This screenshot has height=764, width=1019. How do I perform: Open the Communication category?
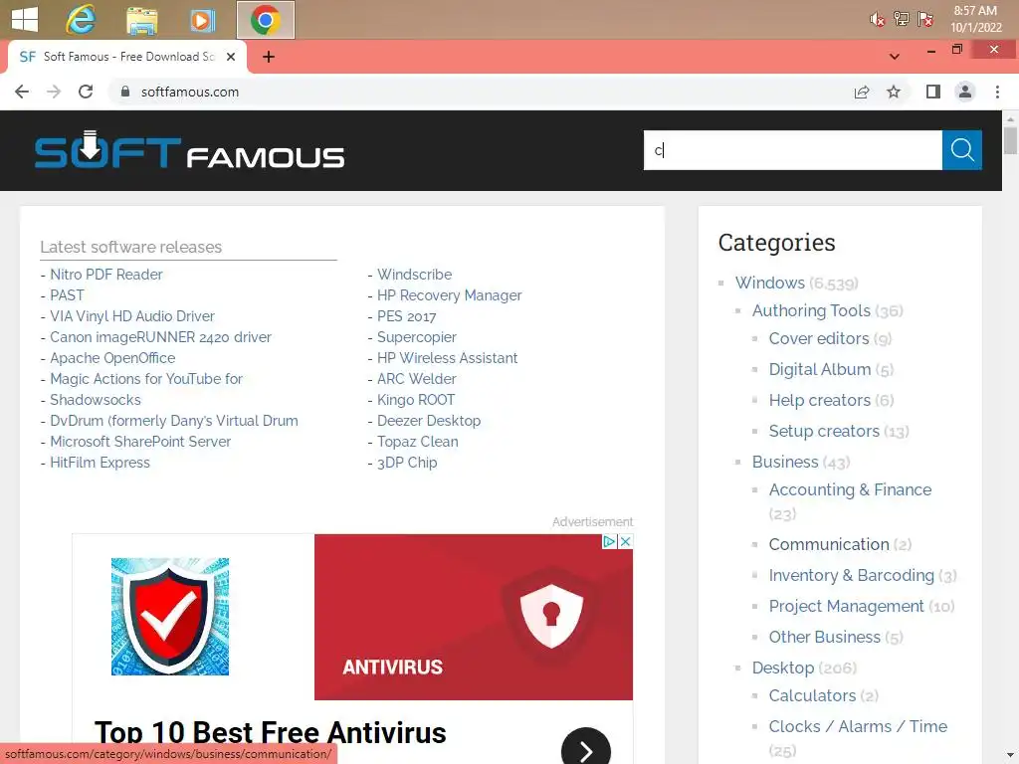tap(829, 544)
